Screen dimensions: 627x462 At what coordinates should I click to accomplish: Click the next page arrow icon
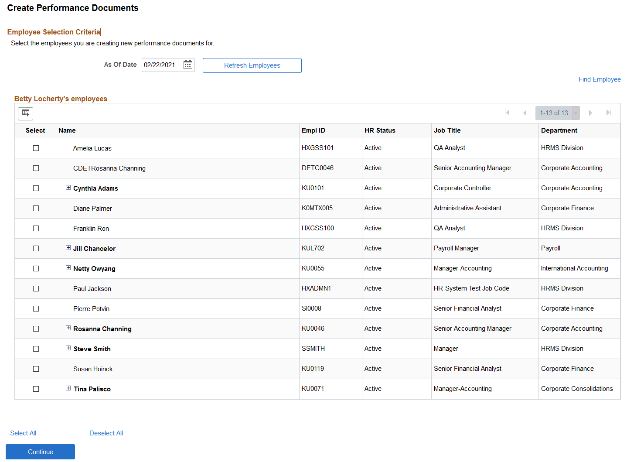(x=591, y=113)
